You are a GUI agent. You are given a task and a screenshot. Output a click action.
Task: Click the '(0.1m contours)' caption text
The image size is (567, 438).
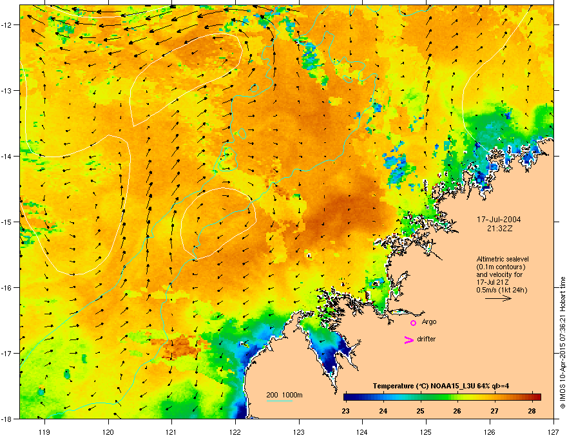point(501,267)
